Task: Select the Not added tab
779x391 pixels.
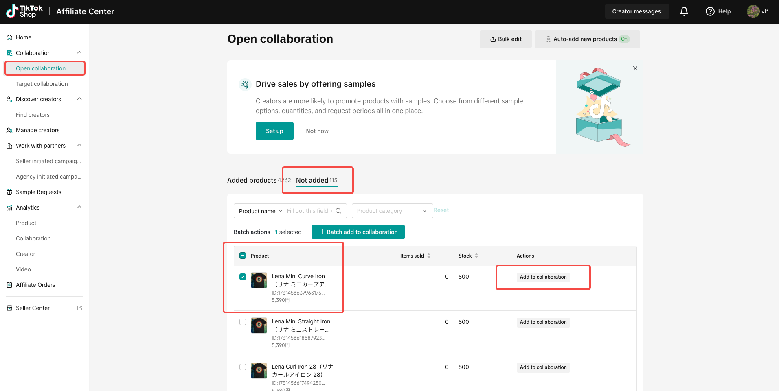Action: (316, 180)
